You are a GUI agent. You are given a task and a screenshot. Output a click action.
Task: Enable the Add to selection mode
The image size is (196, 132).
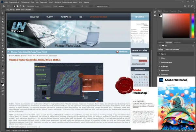[18, 6]
